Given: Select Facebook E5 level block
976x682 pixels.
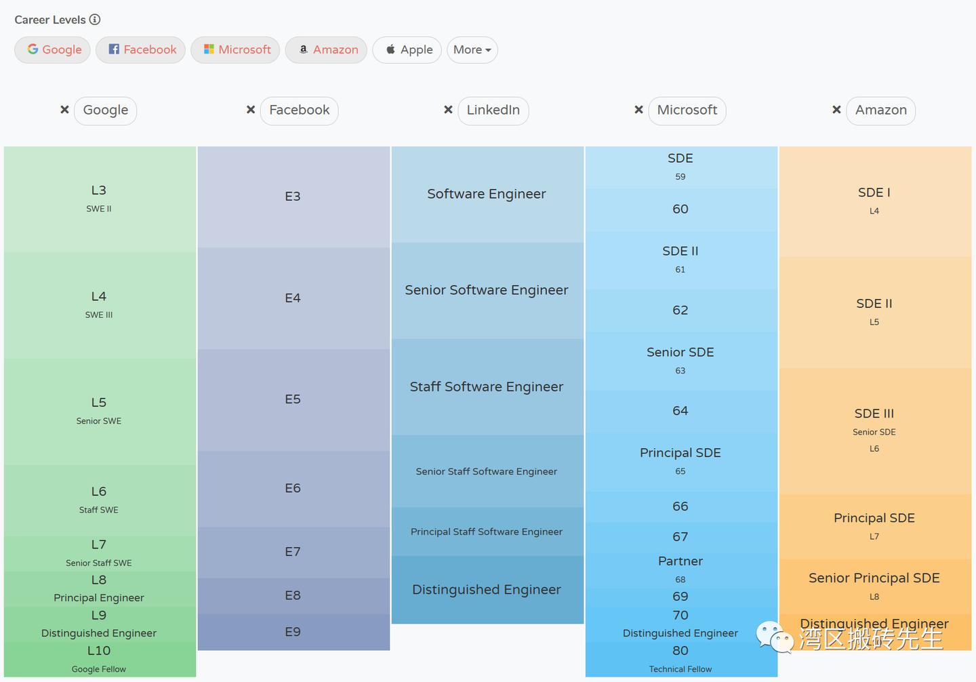Looking at the screenshot, I should 293,400.
